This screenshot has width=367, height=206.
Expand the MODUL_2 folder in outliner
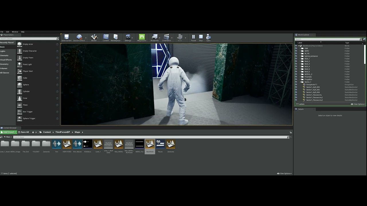pyautogui.click(x=300, y=74)
